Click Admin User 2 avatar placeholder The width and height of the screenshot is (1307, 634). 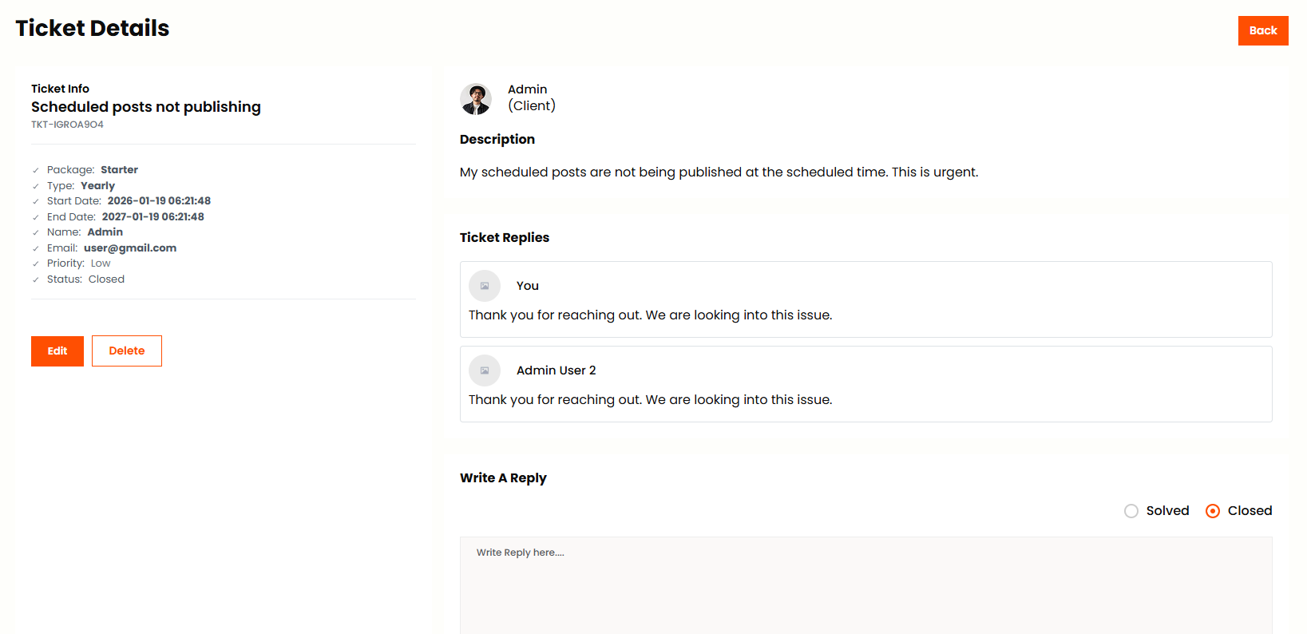pyautogui.click(x=485, y=370)
